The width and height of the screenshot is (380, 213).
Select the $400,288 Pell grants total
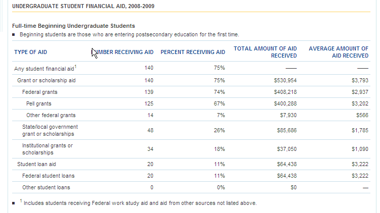[286, 103]
